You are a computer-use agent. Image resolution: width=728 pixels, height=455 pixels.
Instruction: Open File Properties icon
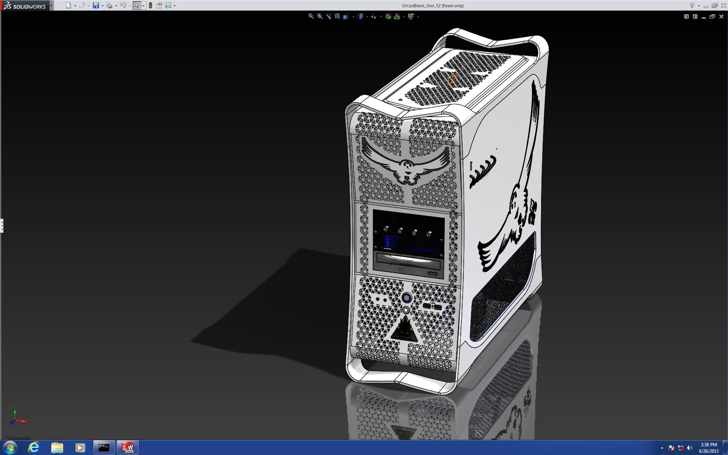pyautogui.click(x=159, y=5)
